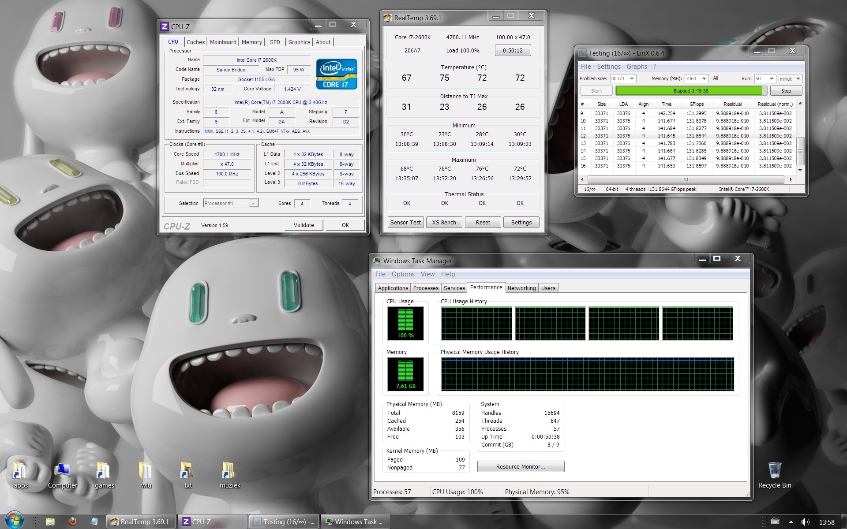Switch to LinX Testing taskbar button

pos(284,522)
